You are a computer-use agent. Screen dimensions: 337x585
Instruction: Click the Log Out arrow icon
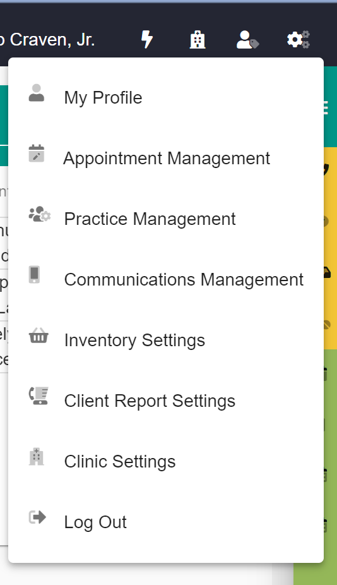[37, 517]
